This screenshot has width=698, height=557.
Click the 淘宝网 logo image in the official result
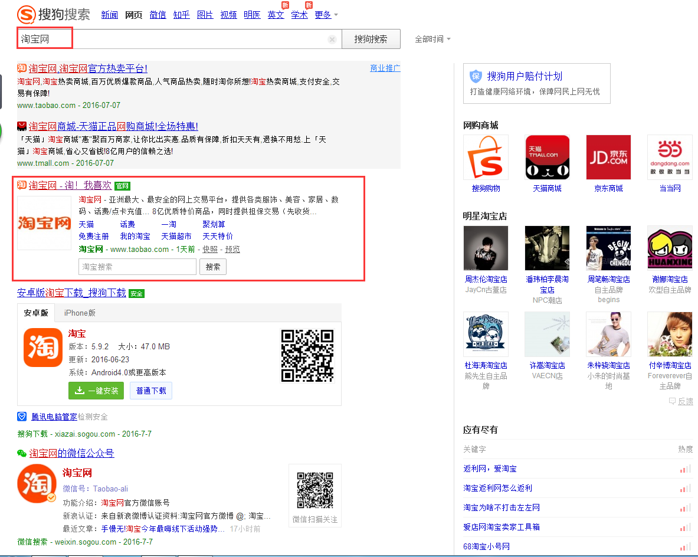click(44, 222)
